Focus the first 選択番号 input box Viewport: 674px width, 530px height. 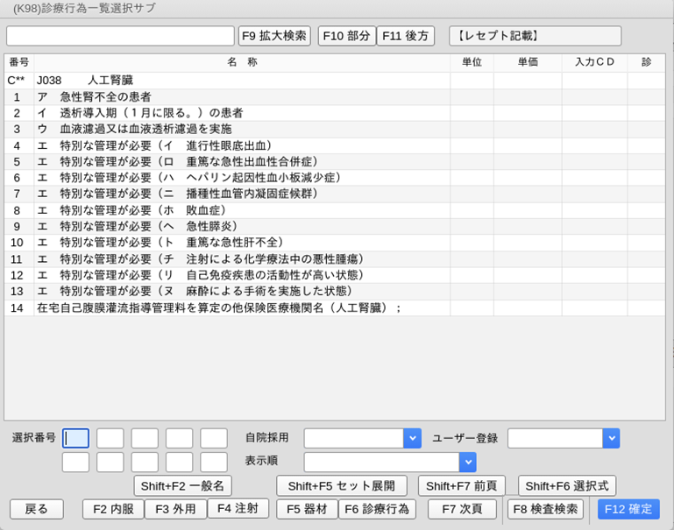[75, 438]
